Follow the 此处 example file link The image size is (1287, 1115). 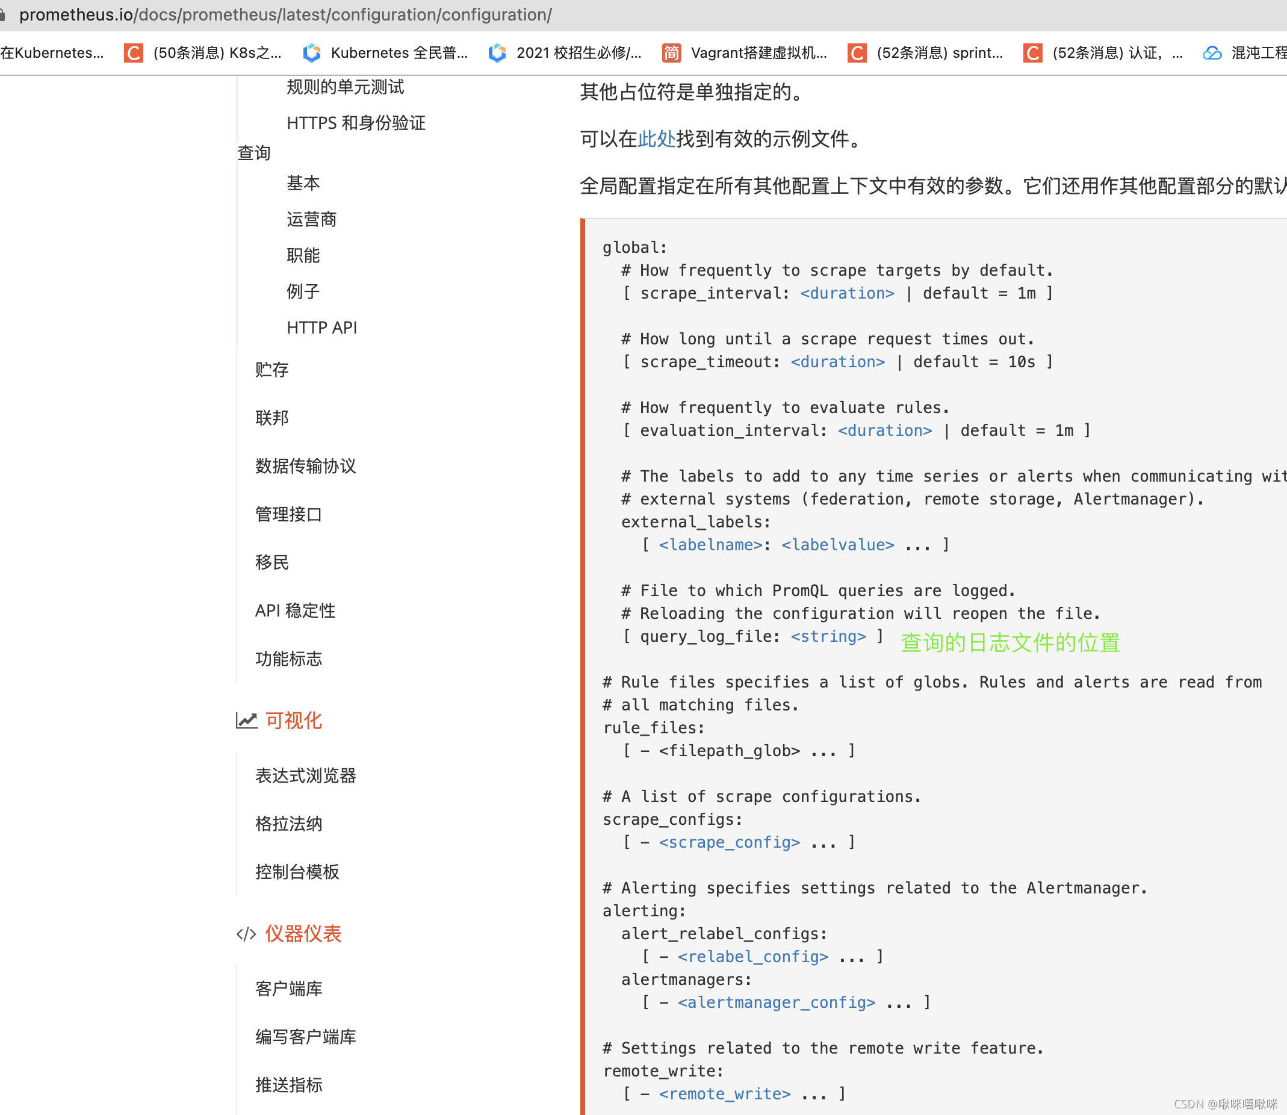[657, 138]
